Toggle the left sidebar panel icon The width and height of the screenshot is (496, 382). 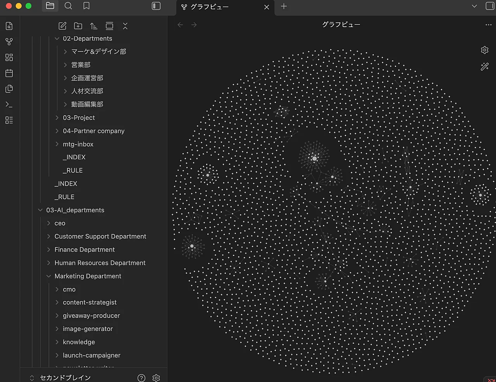[156, 6]
